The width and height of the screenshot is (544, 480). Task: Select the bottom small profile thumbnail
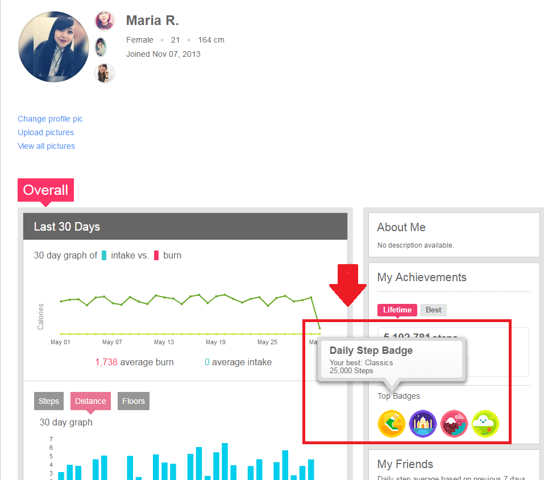click(x=104, y=73)
